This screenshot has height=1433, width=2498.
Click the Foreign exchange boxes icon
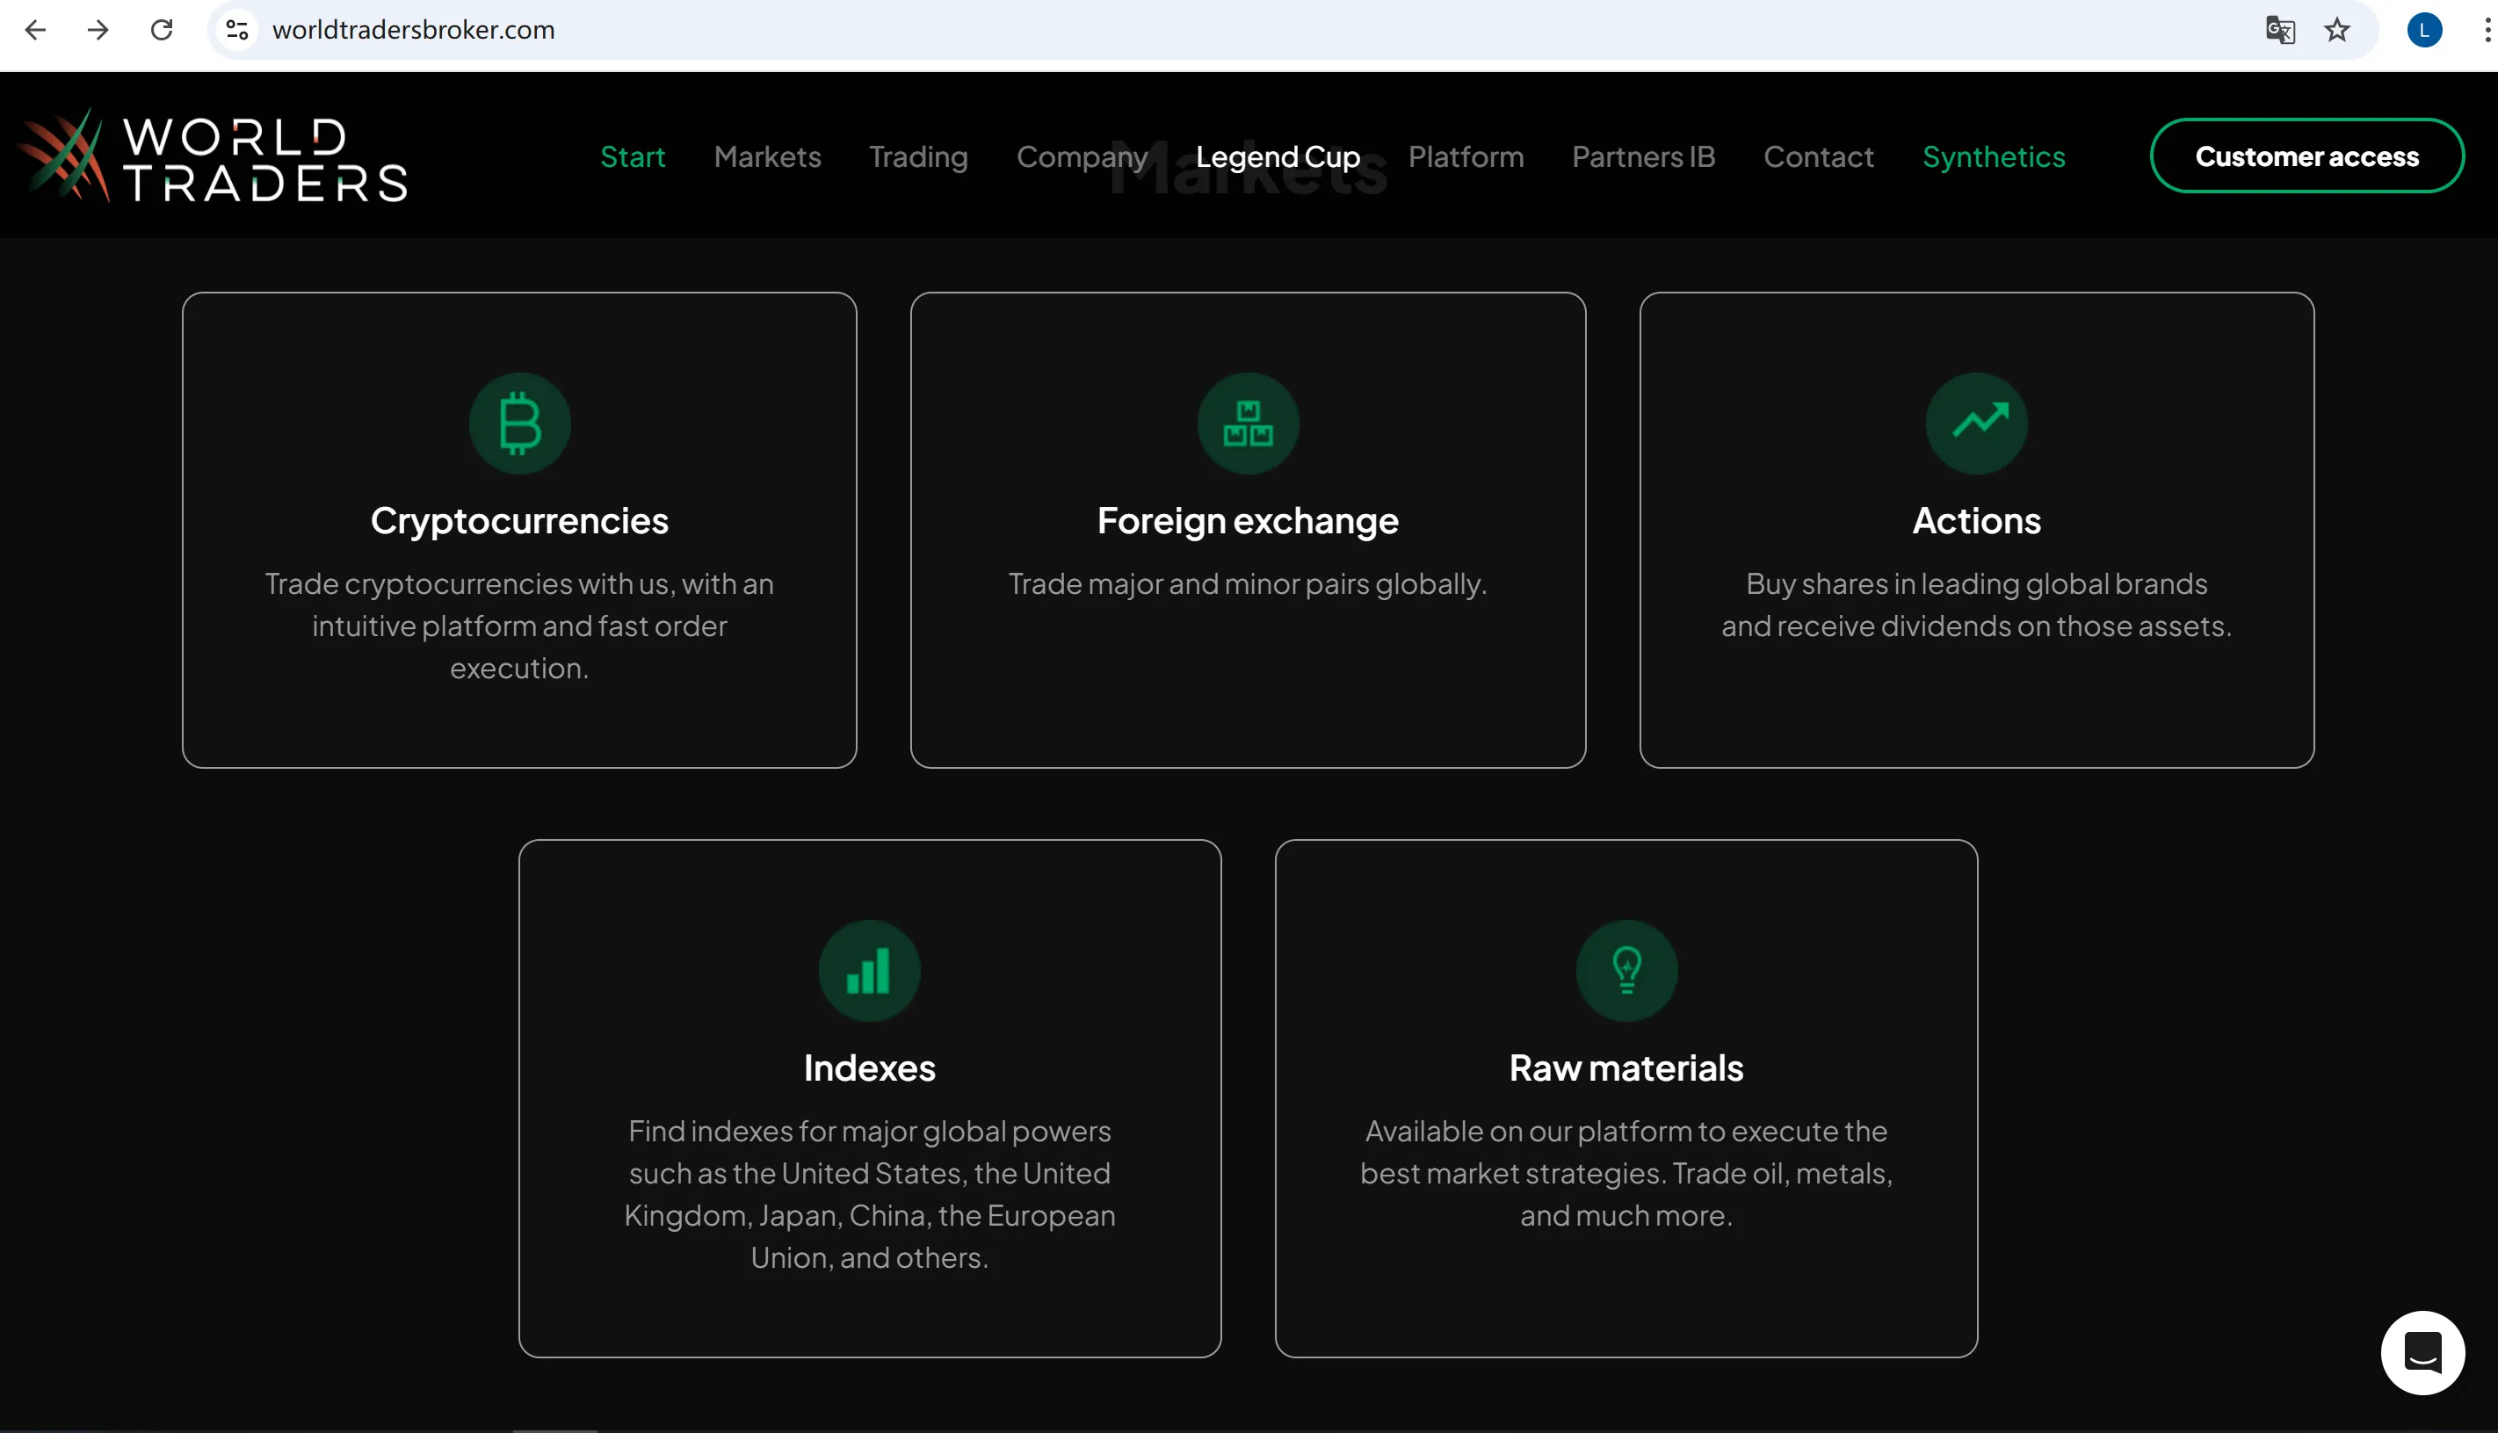click(1248, 423)
